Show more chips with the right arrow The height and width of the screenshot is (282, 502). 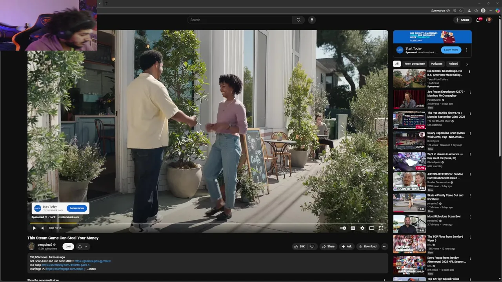pyautogui.click(x=467, y=64)
